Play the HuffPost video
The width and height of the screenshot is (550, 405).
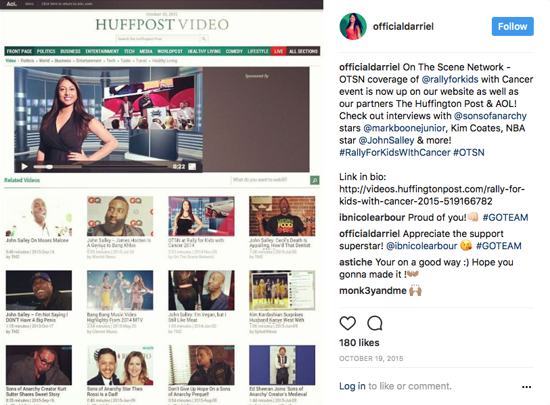(x=24, y=167)
